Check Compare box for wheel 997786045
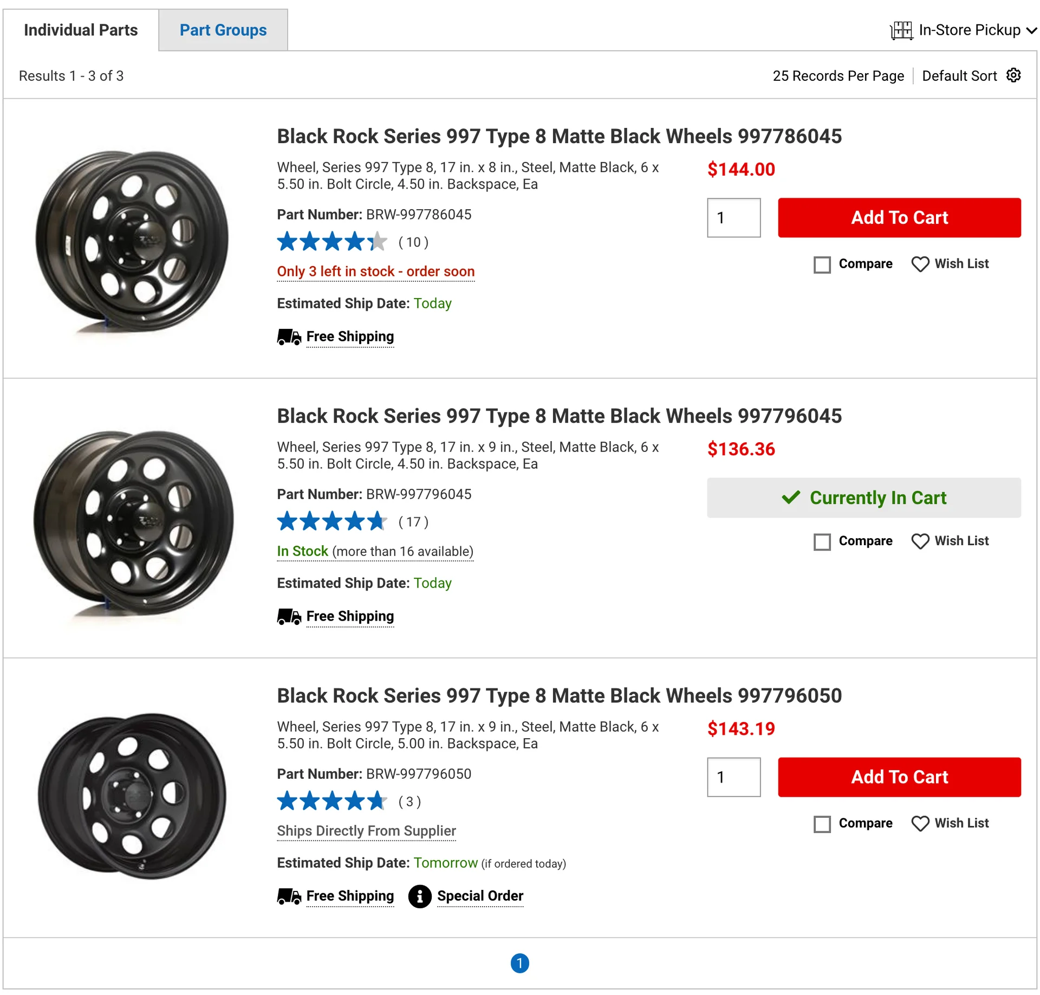Image resolution: width=1040 pixels, height=995 pixels. (822, 264)
